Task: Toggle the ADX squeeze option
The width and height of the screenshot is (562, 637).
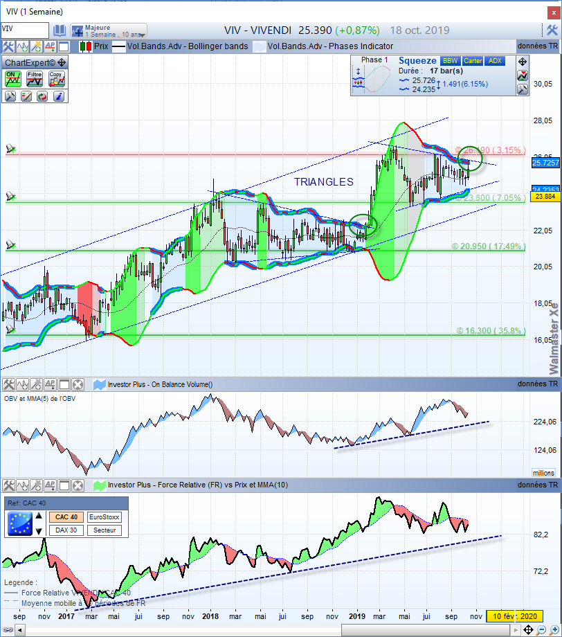Action: point(495,61)
